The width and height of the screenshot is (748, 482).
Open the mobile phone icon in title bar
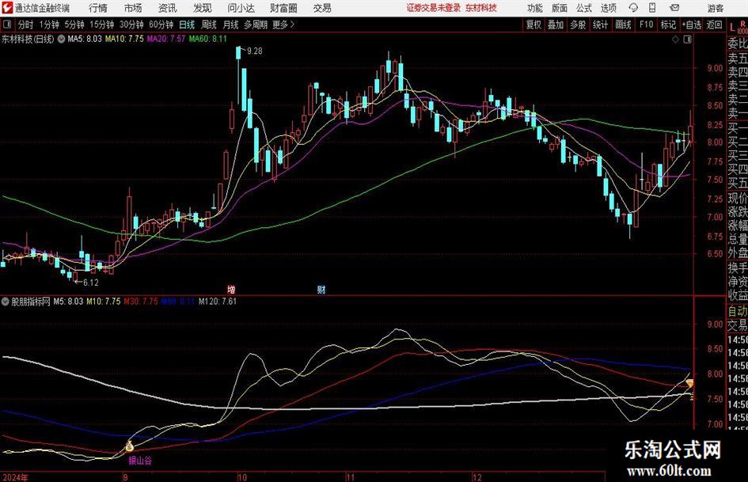[652, 8]
